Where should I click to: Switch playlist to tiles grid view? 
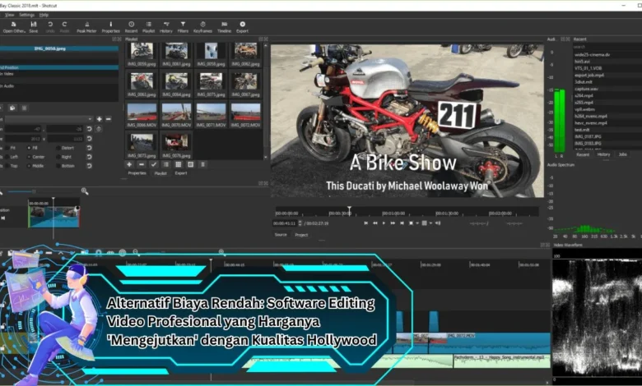[178, 164]
